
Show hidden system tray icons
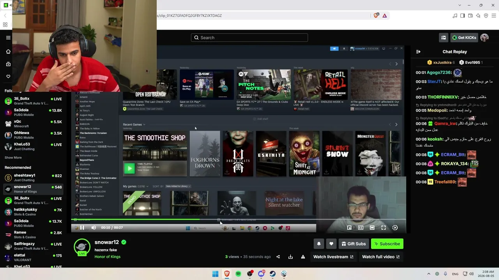[x=429, y=274]
